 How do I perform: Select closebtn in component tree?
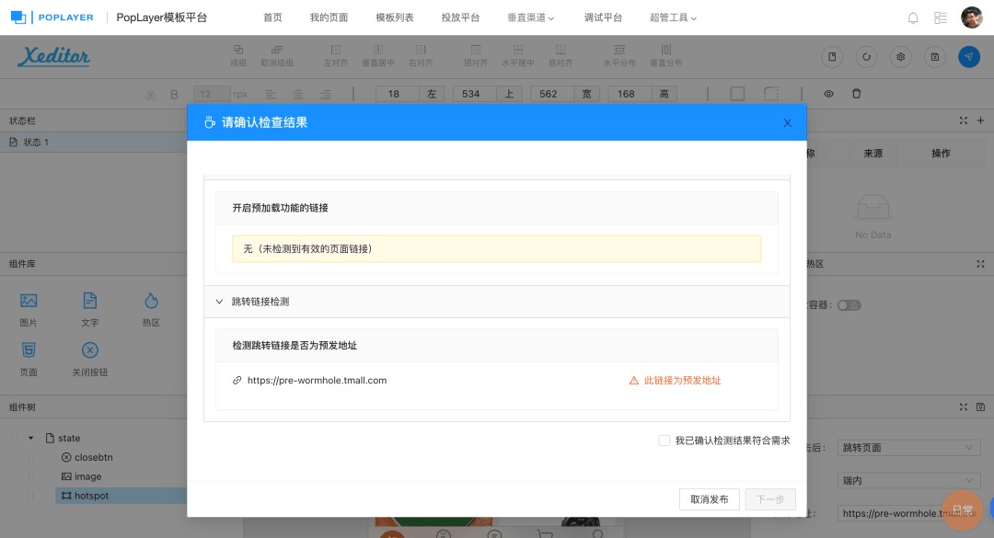pyautogui.click(x=87, y=457)
